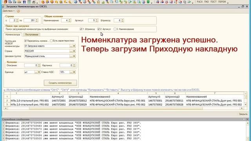Clear the Страна field value РОССИЯ
This screenshot has width=251, height=141.
74,51
